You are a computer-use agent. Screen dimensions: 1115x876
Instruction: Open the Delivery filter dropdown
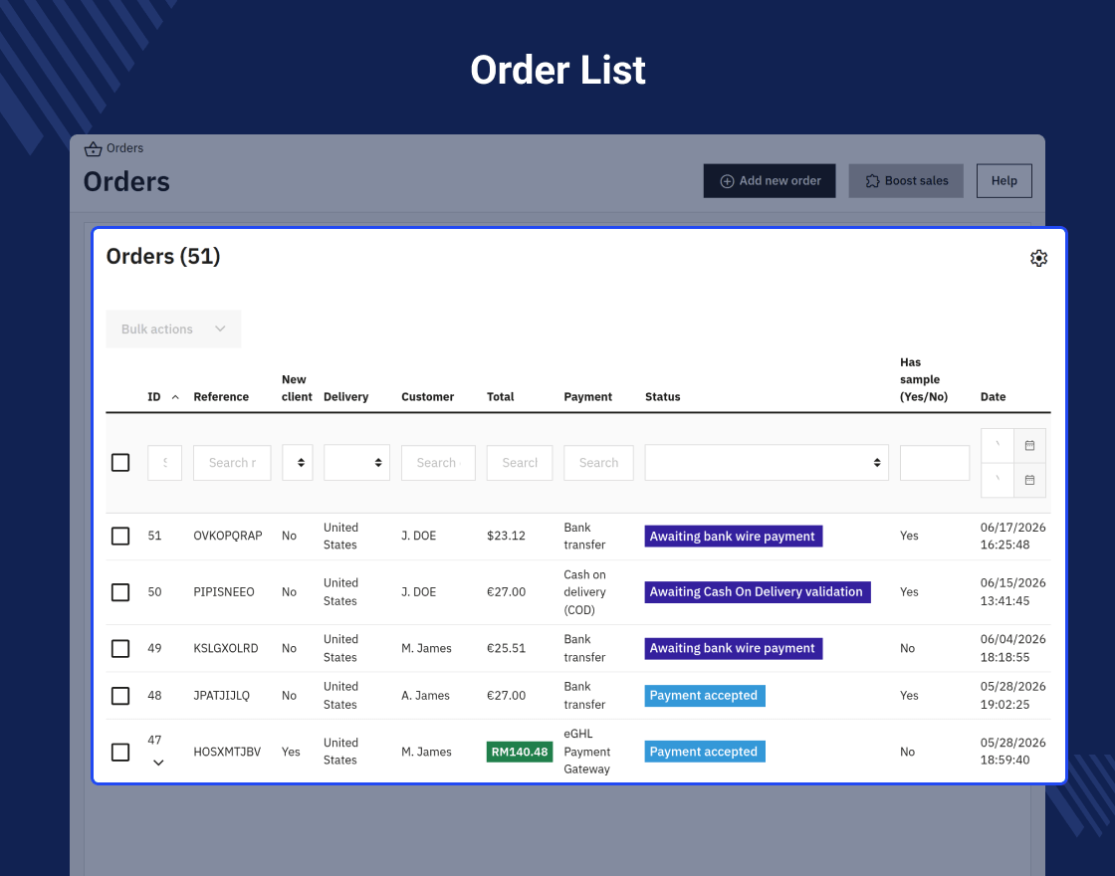[x=356, y=463]
